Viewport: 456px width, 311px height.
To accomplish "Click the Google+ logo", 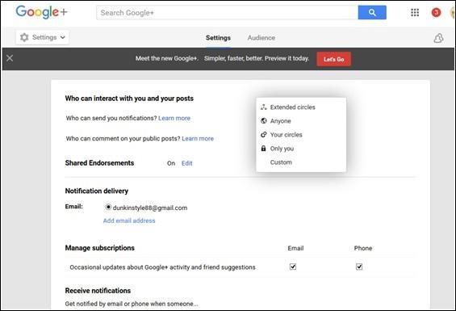I will (41, 12).
